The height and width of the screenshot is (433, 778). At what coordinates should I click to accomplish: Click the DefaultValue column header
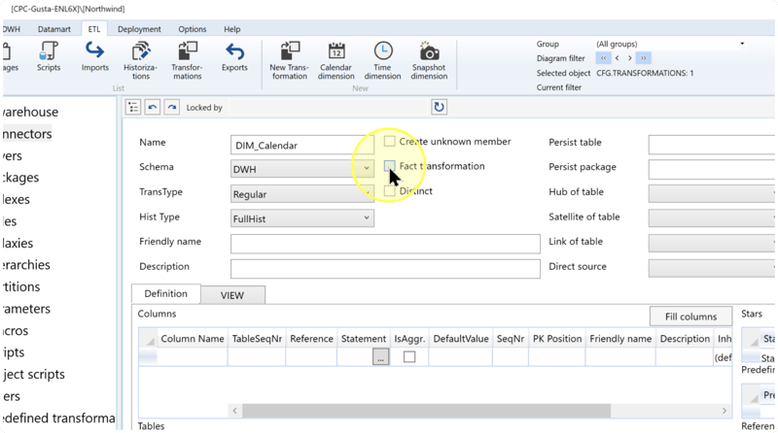pyautogui.click(x=461, y=339)
